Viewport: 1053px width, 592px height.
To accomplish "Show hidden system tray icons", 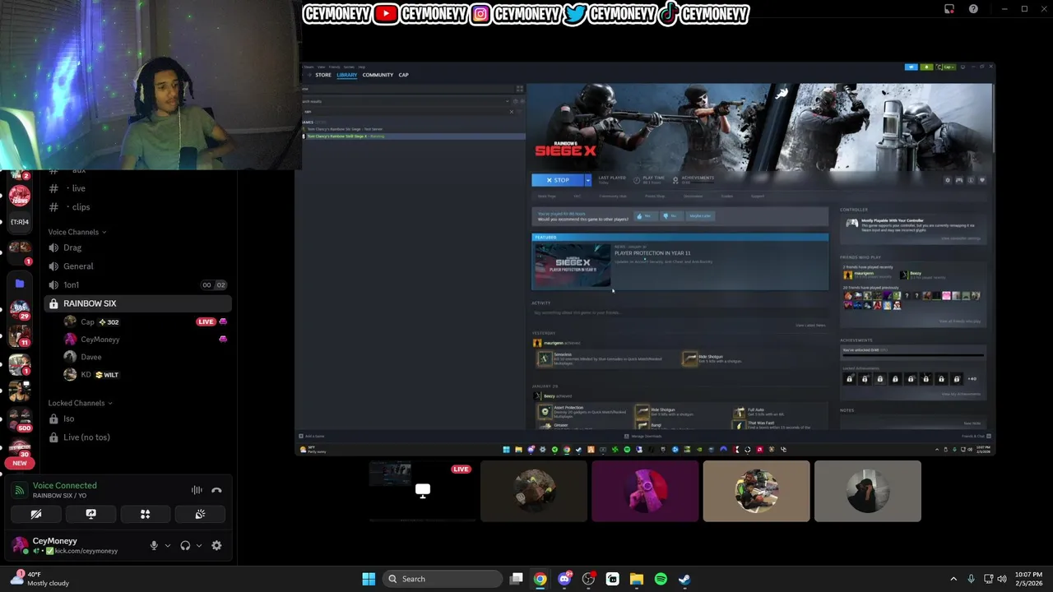I will pos(953,579).
